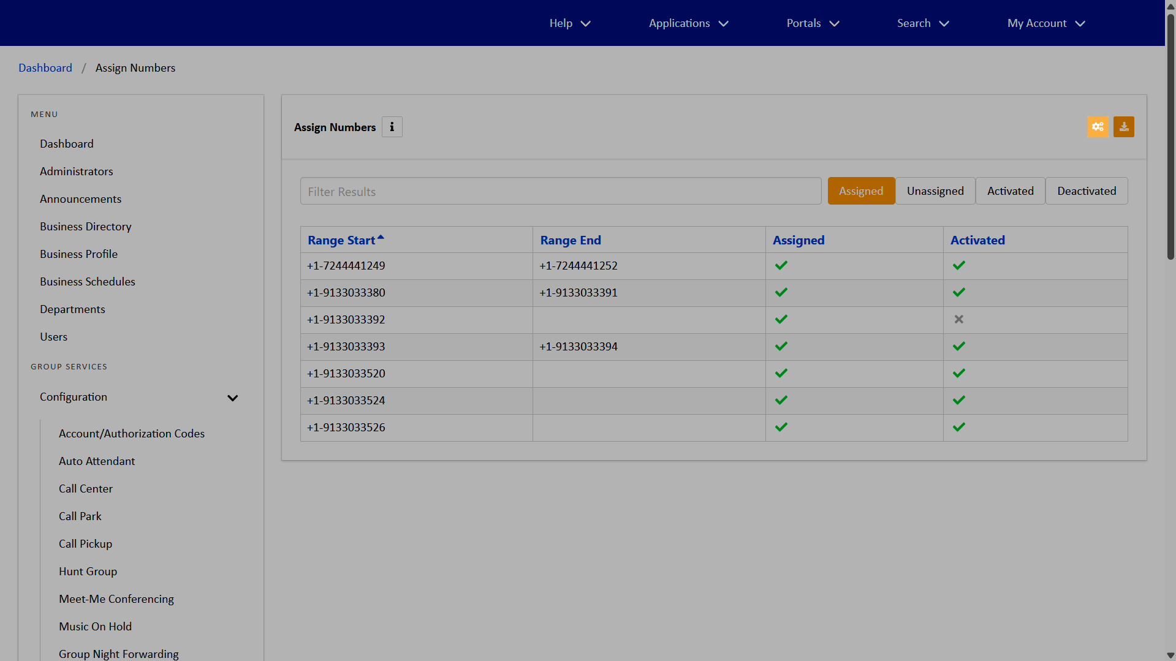Open the gears settings icon button
Screen dimensions: 1176x661
pyautogui.click(x=1098, y=127)
